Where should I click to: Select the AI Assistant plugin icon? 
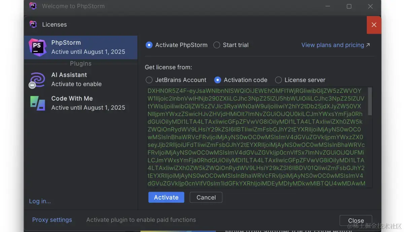tap(37, 80)
